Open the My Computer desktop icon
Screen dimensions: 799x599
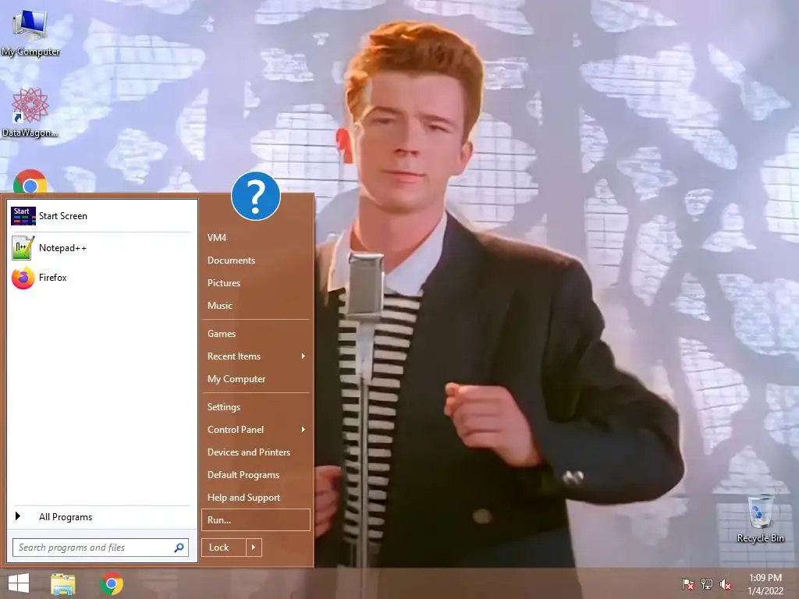(30, 31)
